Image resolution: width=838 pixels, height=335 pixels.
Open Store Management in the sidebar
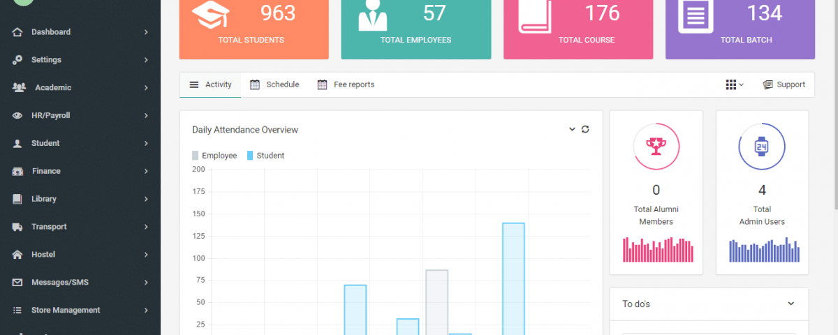[80, 311]
